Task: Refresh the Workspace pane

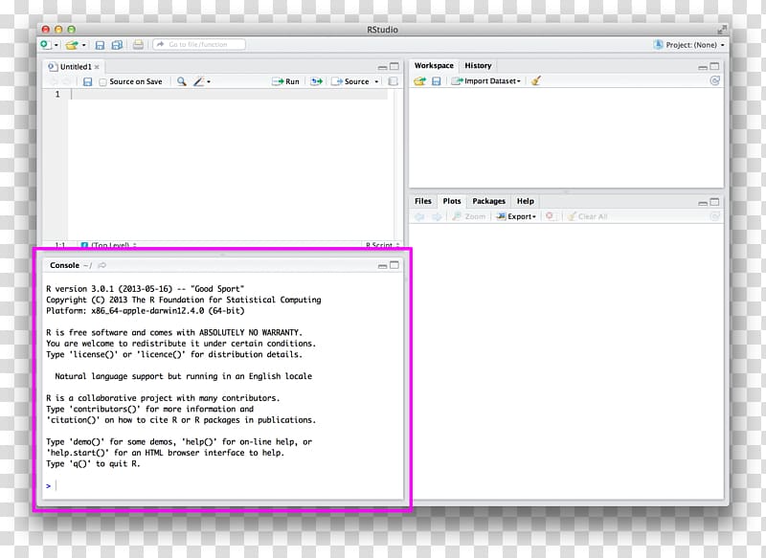Action: [x=714, y=81]
